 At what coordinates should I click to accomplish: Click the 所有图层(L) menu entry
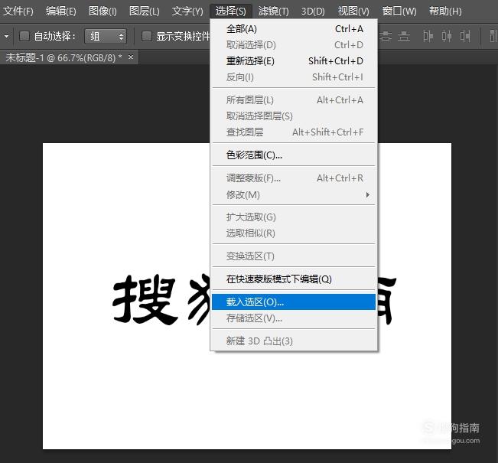click(294, 100)
